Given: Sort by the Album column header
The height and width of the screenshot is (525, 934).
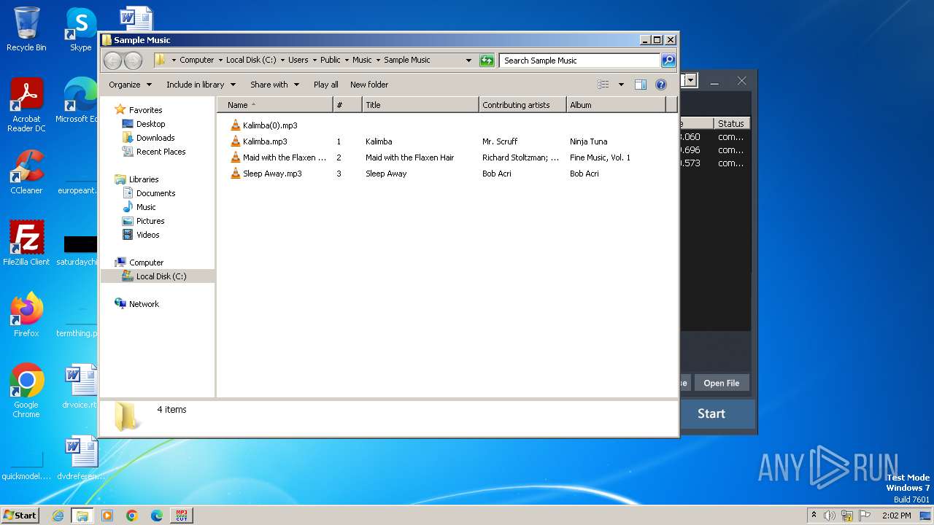Looking at the screenshot, I should tap(616, 105).
